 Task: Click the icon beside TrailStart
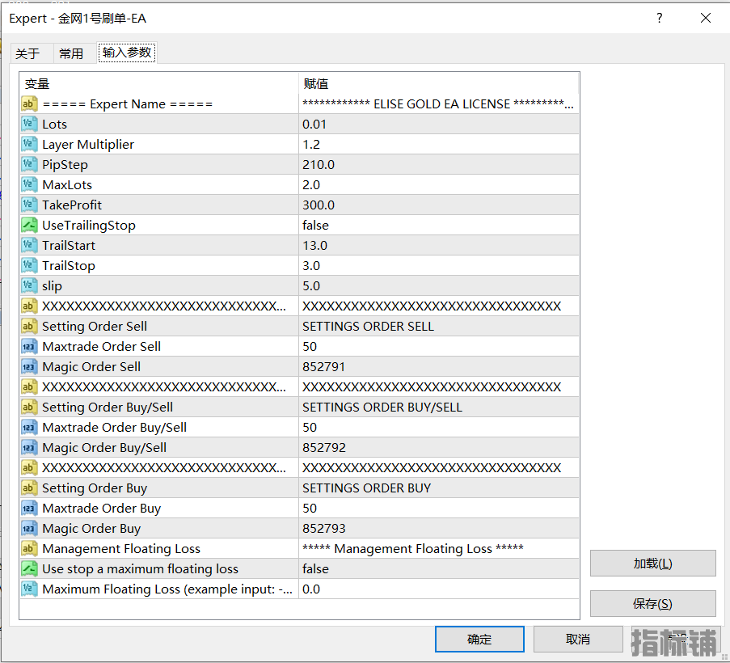point(29,245)
